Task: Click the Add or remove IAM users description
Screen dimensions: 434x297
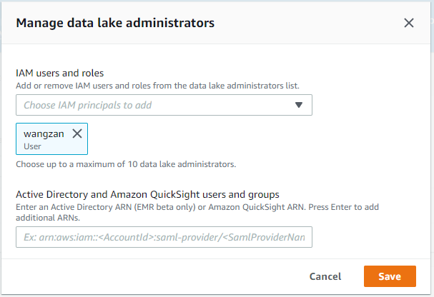Action: click(x=157, y=86)
